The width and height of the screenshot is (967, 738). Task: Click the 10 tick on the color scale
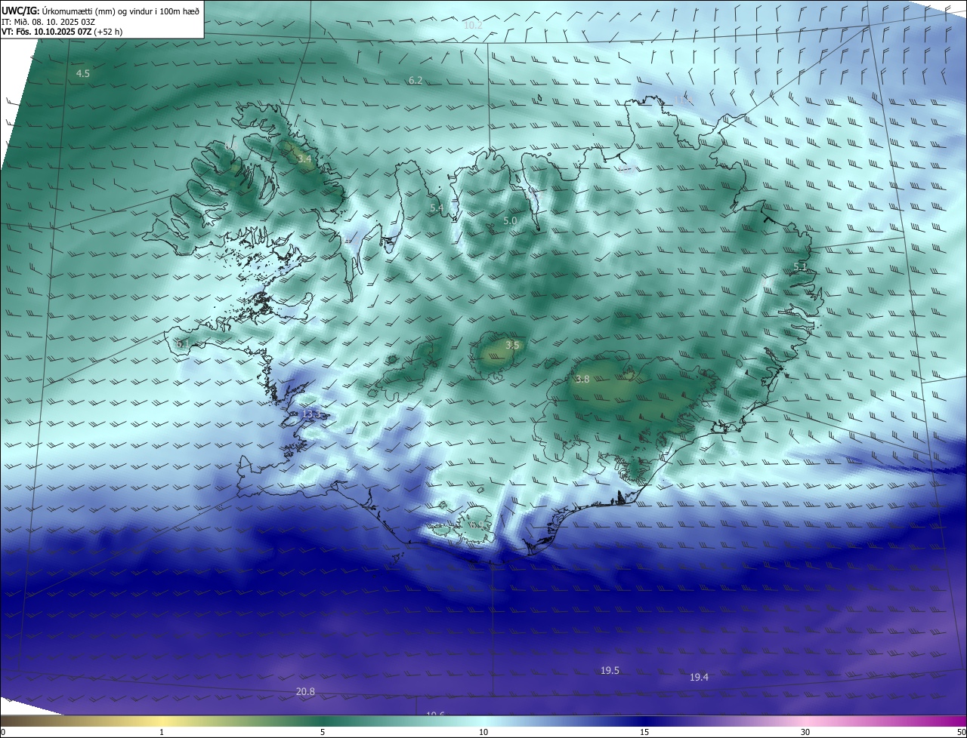click(x=483, y=732)
